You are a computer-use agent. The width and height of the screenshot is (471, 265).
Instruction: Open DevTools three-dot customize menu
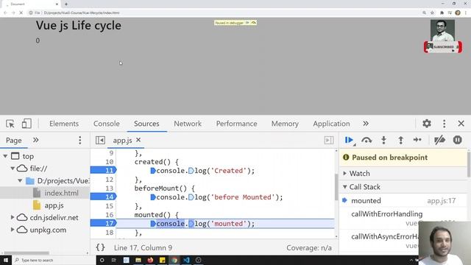pyautogui.click(x=445, y=124)
